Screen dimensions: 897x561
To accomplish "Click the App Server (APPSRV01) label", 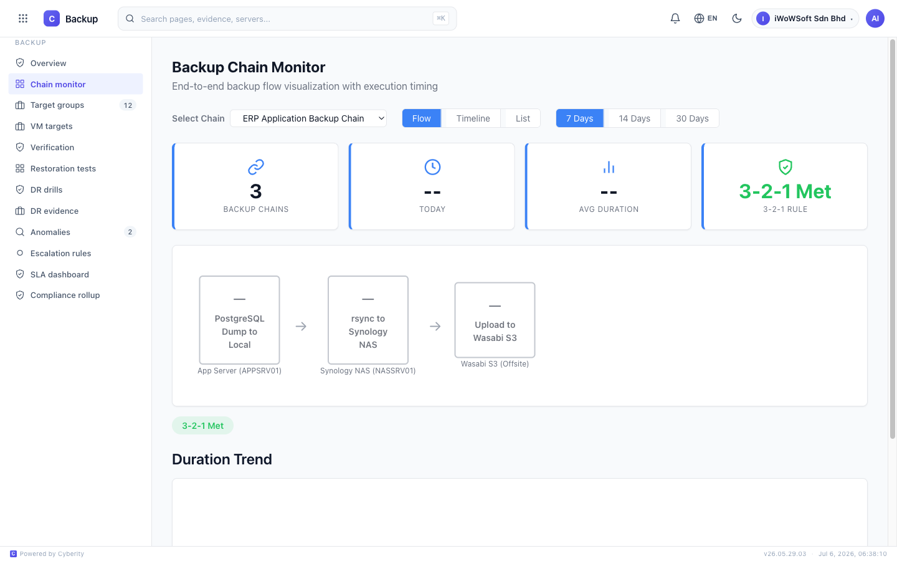I will click(239, 371).
